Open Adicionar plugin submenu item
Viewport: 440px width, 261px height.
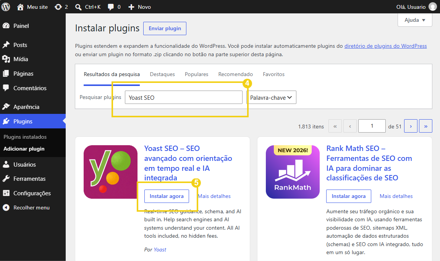click(x=24, y=149)
